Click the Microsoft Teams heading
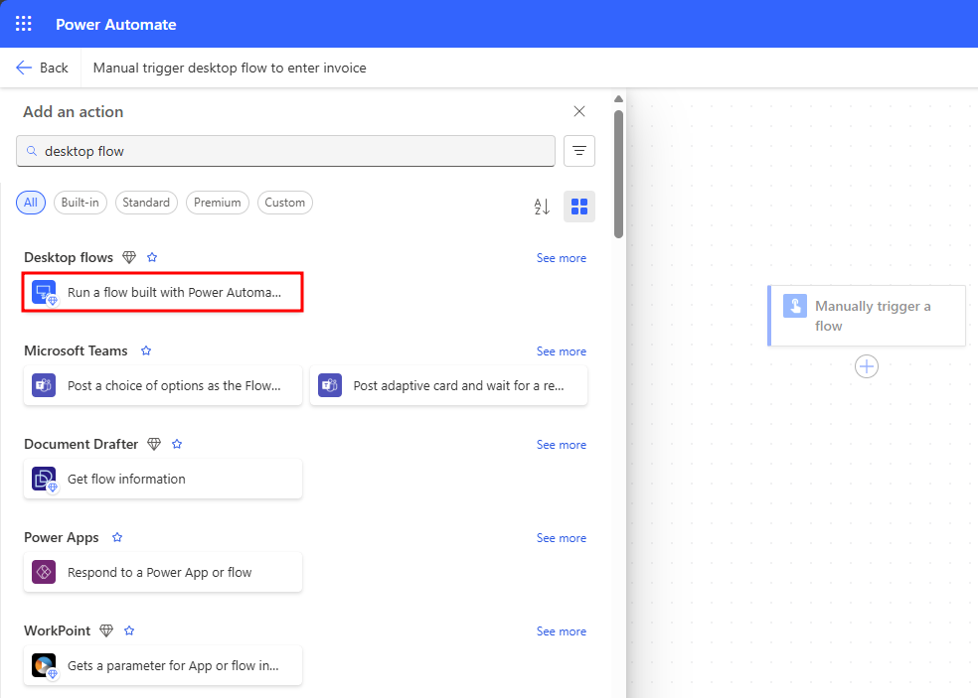This screenshot has height=698, width=978. (76, 350)
